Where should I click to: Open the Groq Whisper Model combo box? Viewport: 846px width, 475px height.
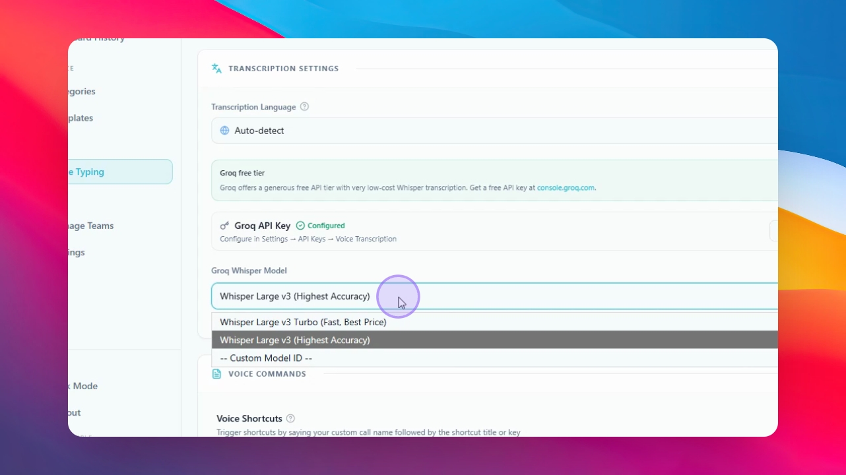click(x=494, y=296)
